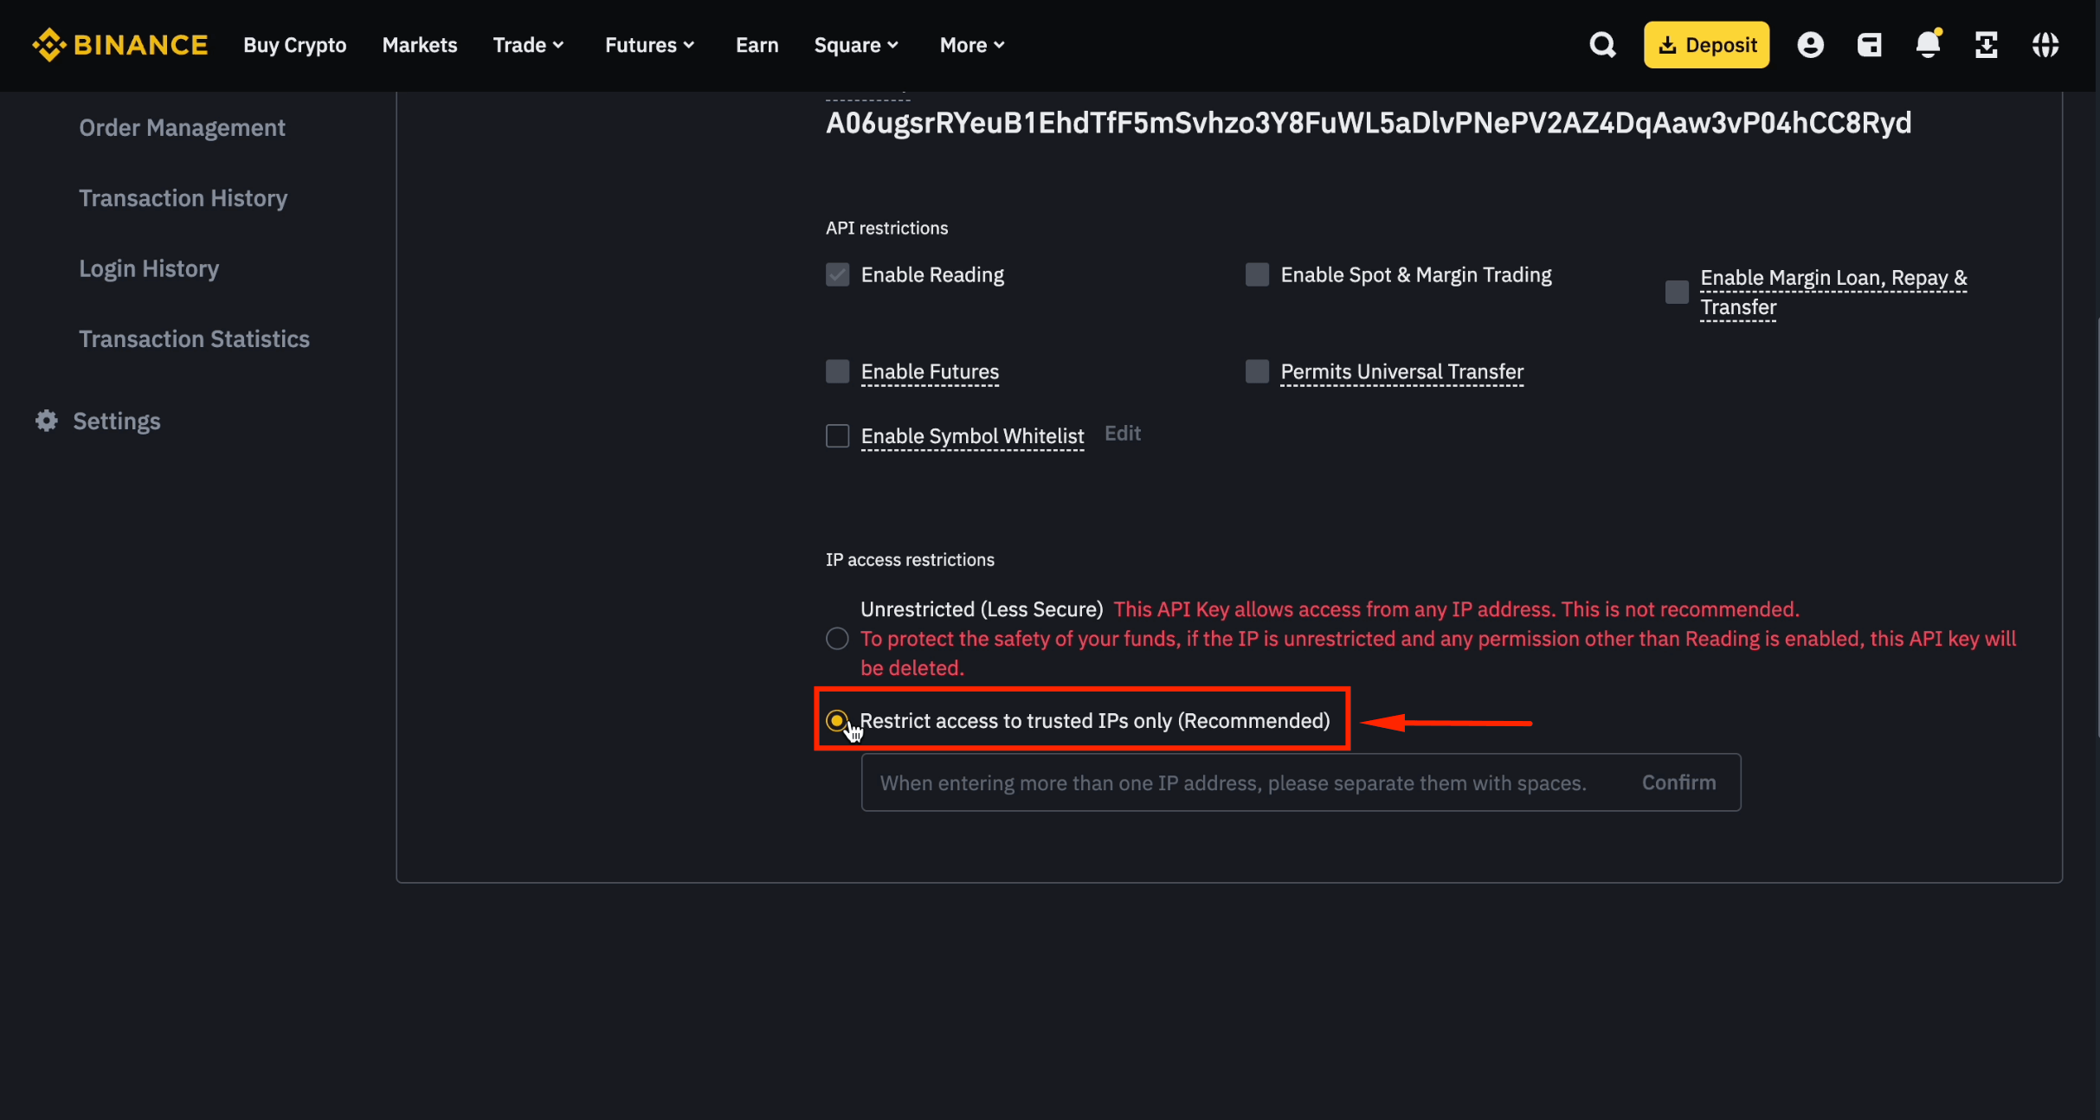Open the Markets menu item
The height and width of the screenshot is (1120, 2100).
tap(419, 44)
